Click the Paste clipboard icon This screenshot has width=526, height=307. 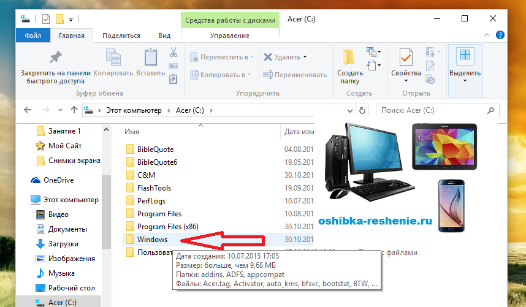tap(151, 57)
